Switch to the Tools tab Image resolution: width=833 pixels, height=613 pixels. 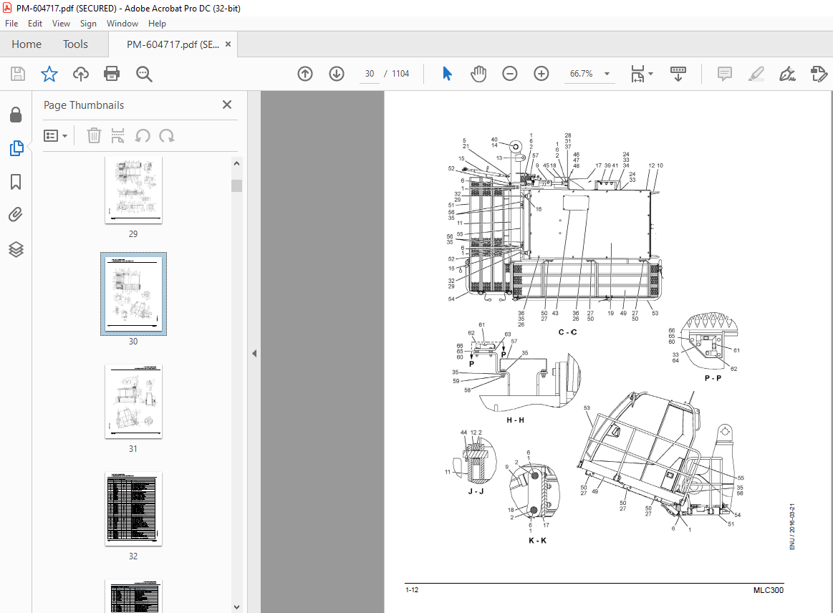point(75,44)
